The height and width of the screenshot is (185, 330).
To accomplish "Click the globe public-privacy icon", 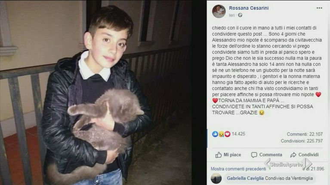I will pos(240,15).
